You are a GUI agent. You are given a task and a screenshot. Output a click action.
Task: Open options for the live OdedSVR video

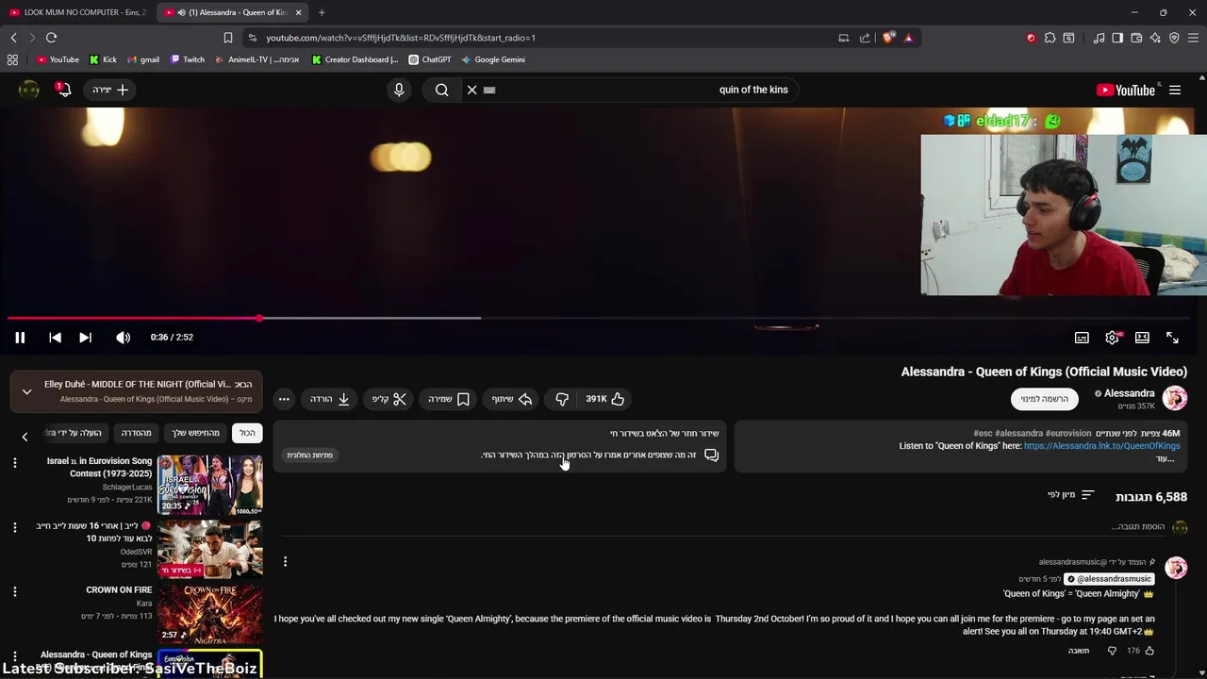14,527
